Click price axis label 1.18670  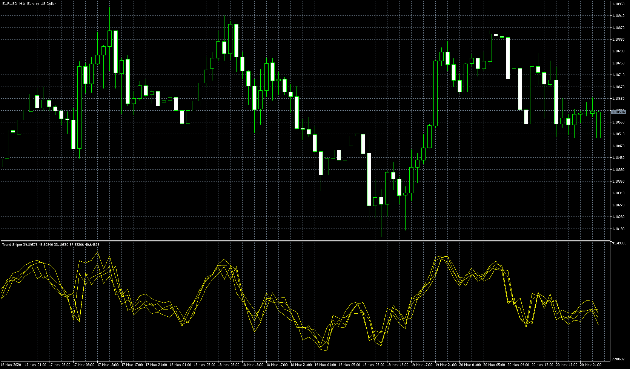pos(619,87)
